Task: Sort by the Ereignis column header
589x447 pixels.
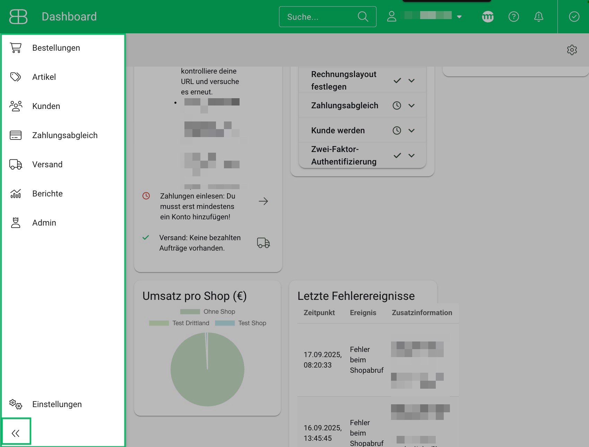Action: 363,313
